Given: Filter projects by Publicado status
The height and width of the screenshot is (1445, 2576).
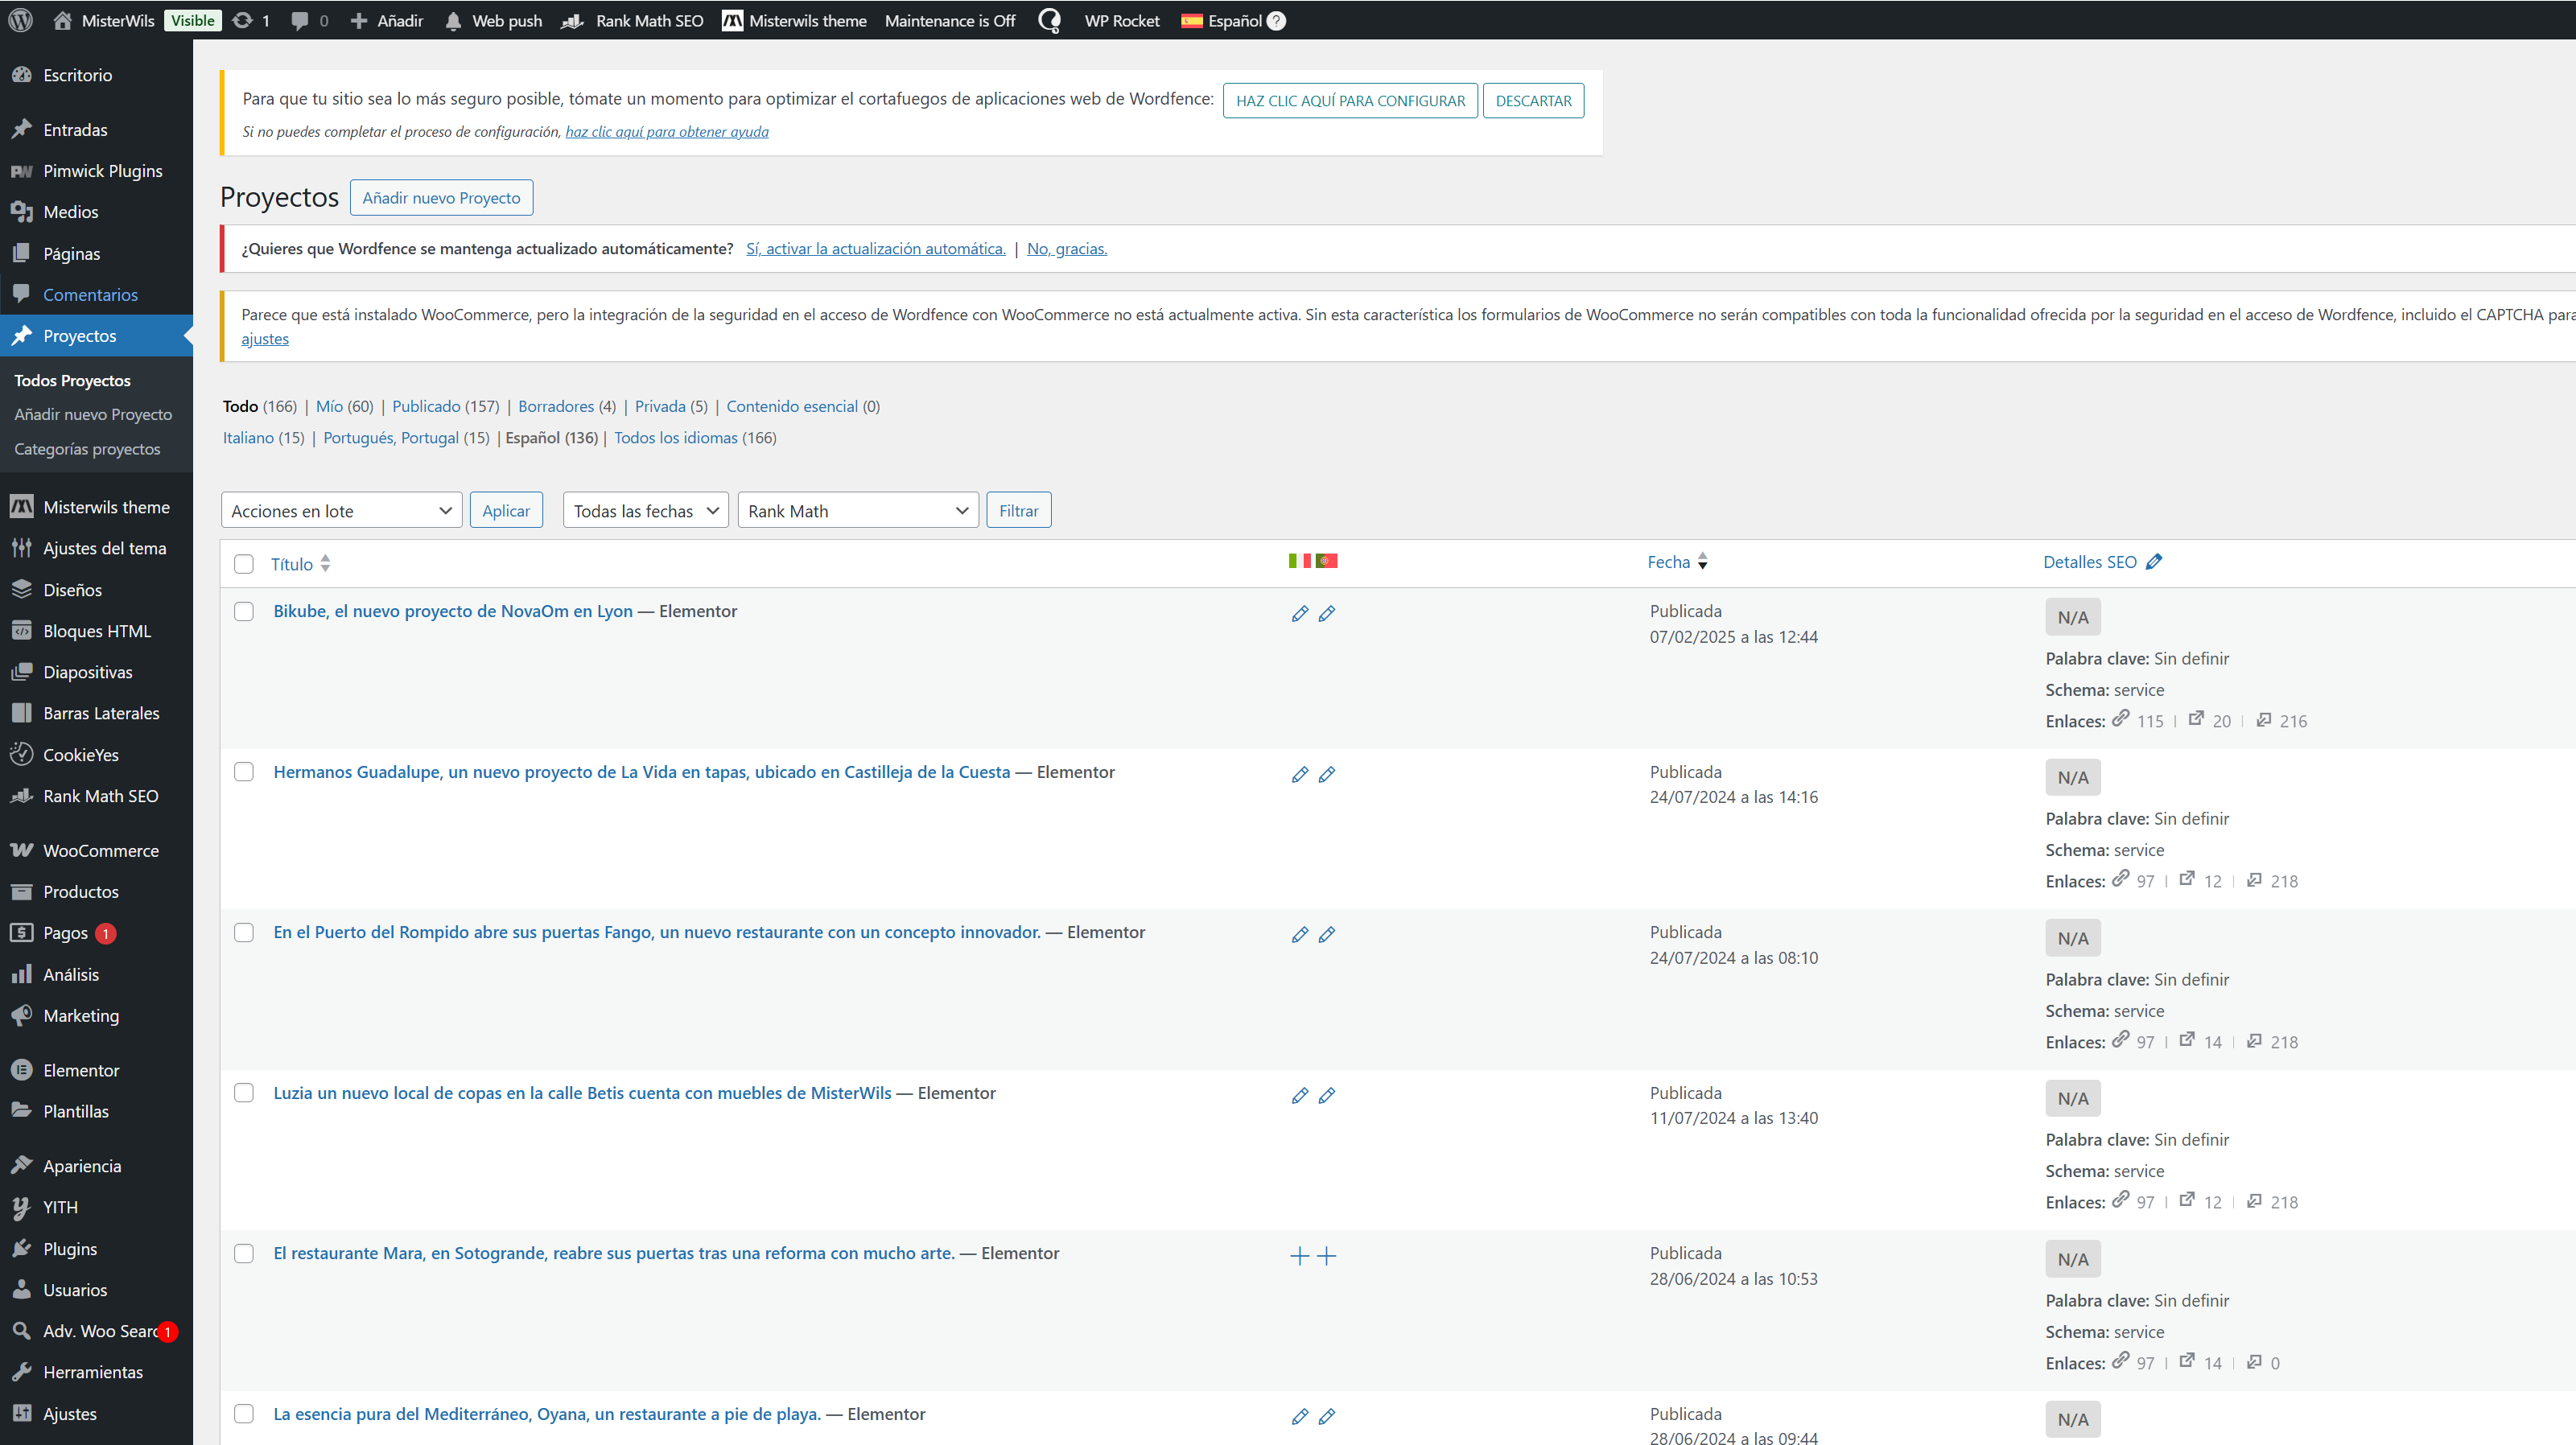Looking at the screenshot, I should coord(426,406).
